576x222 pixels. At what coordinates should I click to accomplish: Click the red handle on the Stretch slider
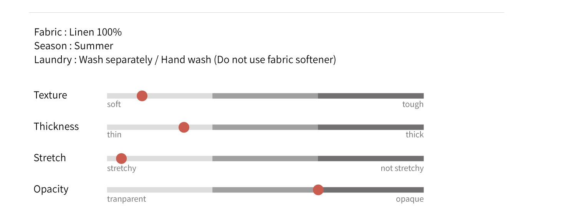(121, 158)
